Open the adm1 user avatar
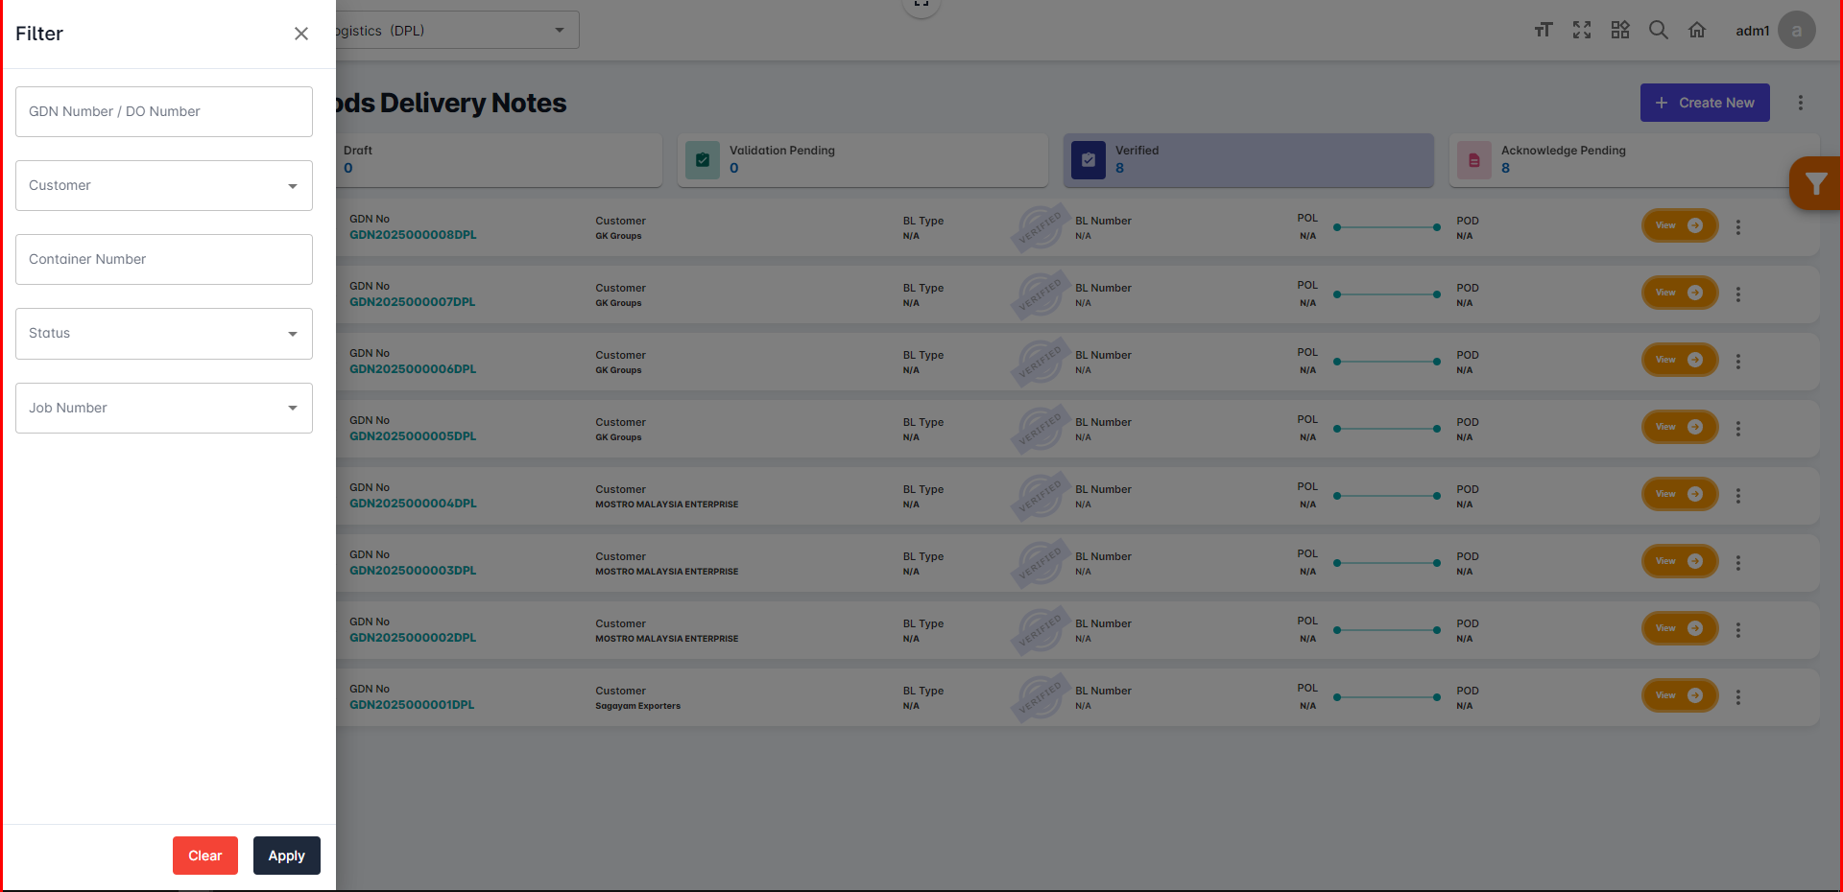Viewport: 1843px width, 892px height. (1796, 30)
